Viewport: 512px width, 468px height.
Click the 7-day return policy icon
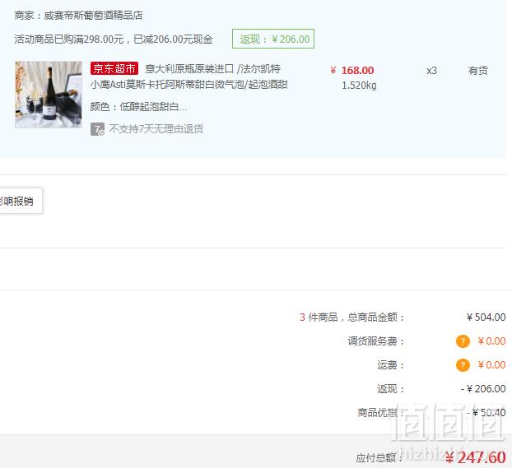click(x=98, y=129)
